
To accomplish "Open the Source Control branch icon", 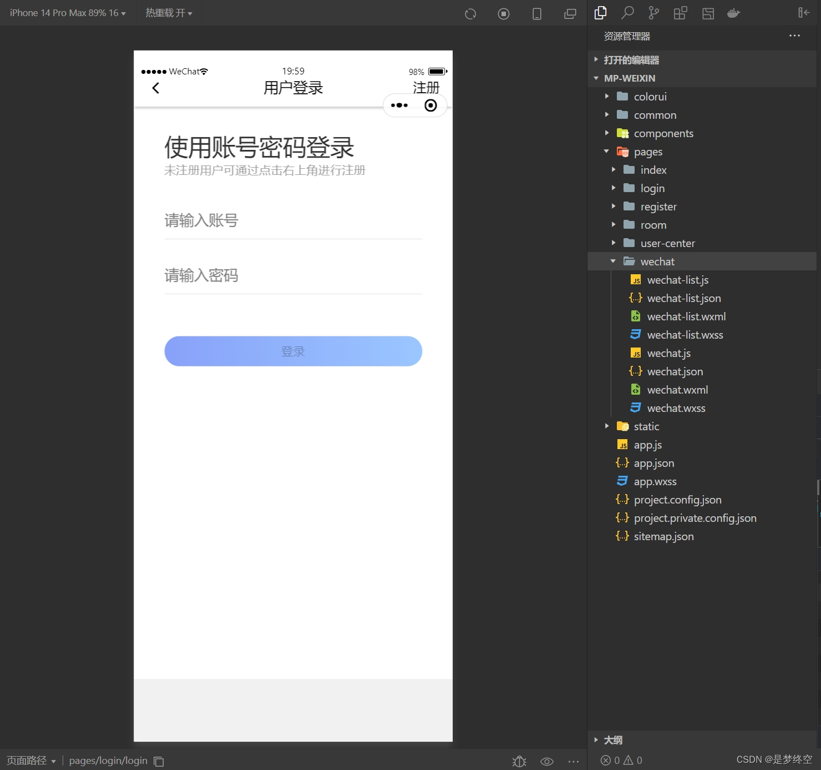I will click(x=654, y=13).
